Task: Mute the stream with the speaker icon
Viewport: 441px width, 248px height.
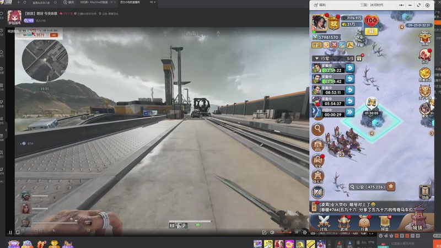Action: (x=272, y=232)
